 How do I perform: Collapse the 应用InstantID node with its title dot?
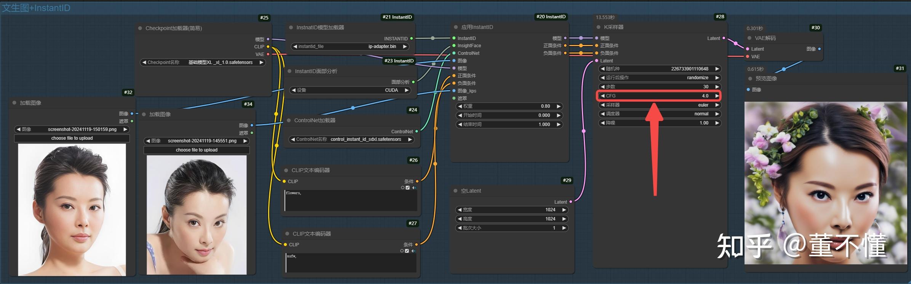(455, 27)
